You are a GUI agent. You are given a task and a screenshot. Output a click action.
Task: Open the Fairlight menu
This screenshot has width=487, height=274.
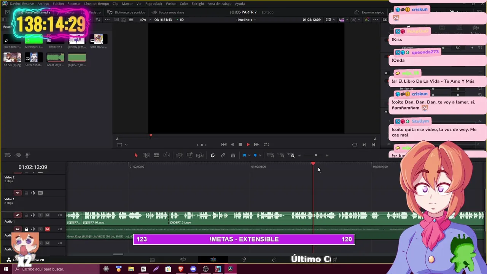coord(198,3)
